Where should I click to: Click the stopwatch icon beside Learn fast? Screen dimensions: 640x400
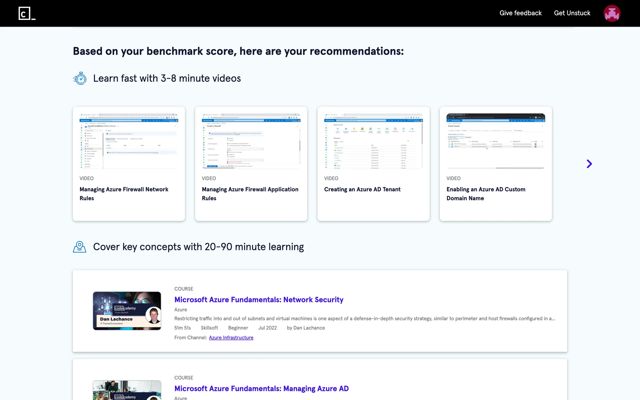click(x=80, y=78)
